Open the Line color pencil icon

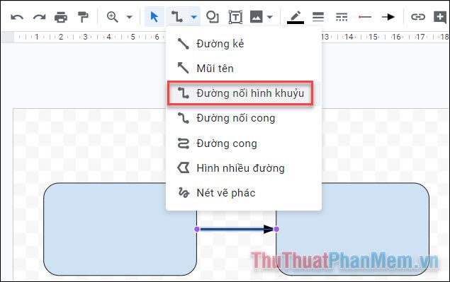click(296, 17)
